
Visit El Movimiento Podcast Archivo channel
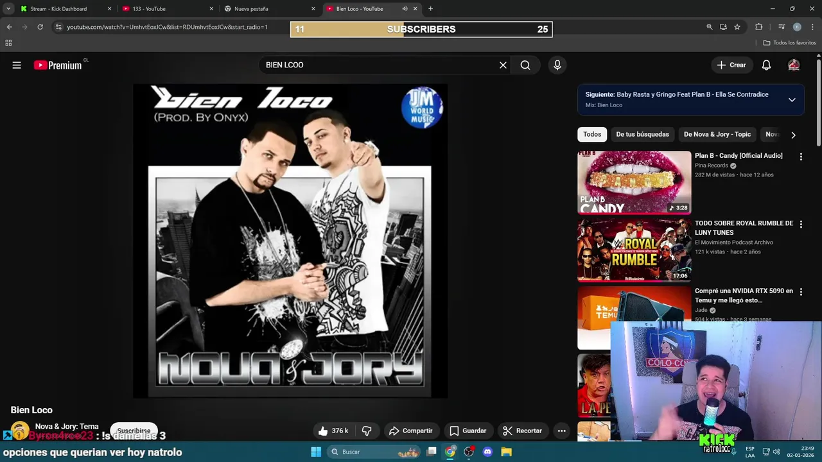coord(734,243)
